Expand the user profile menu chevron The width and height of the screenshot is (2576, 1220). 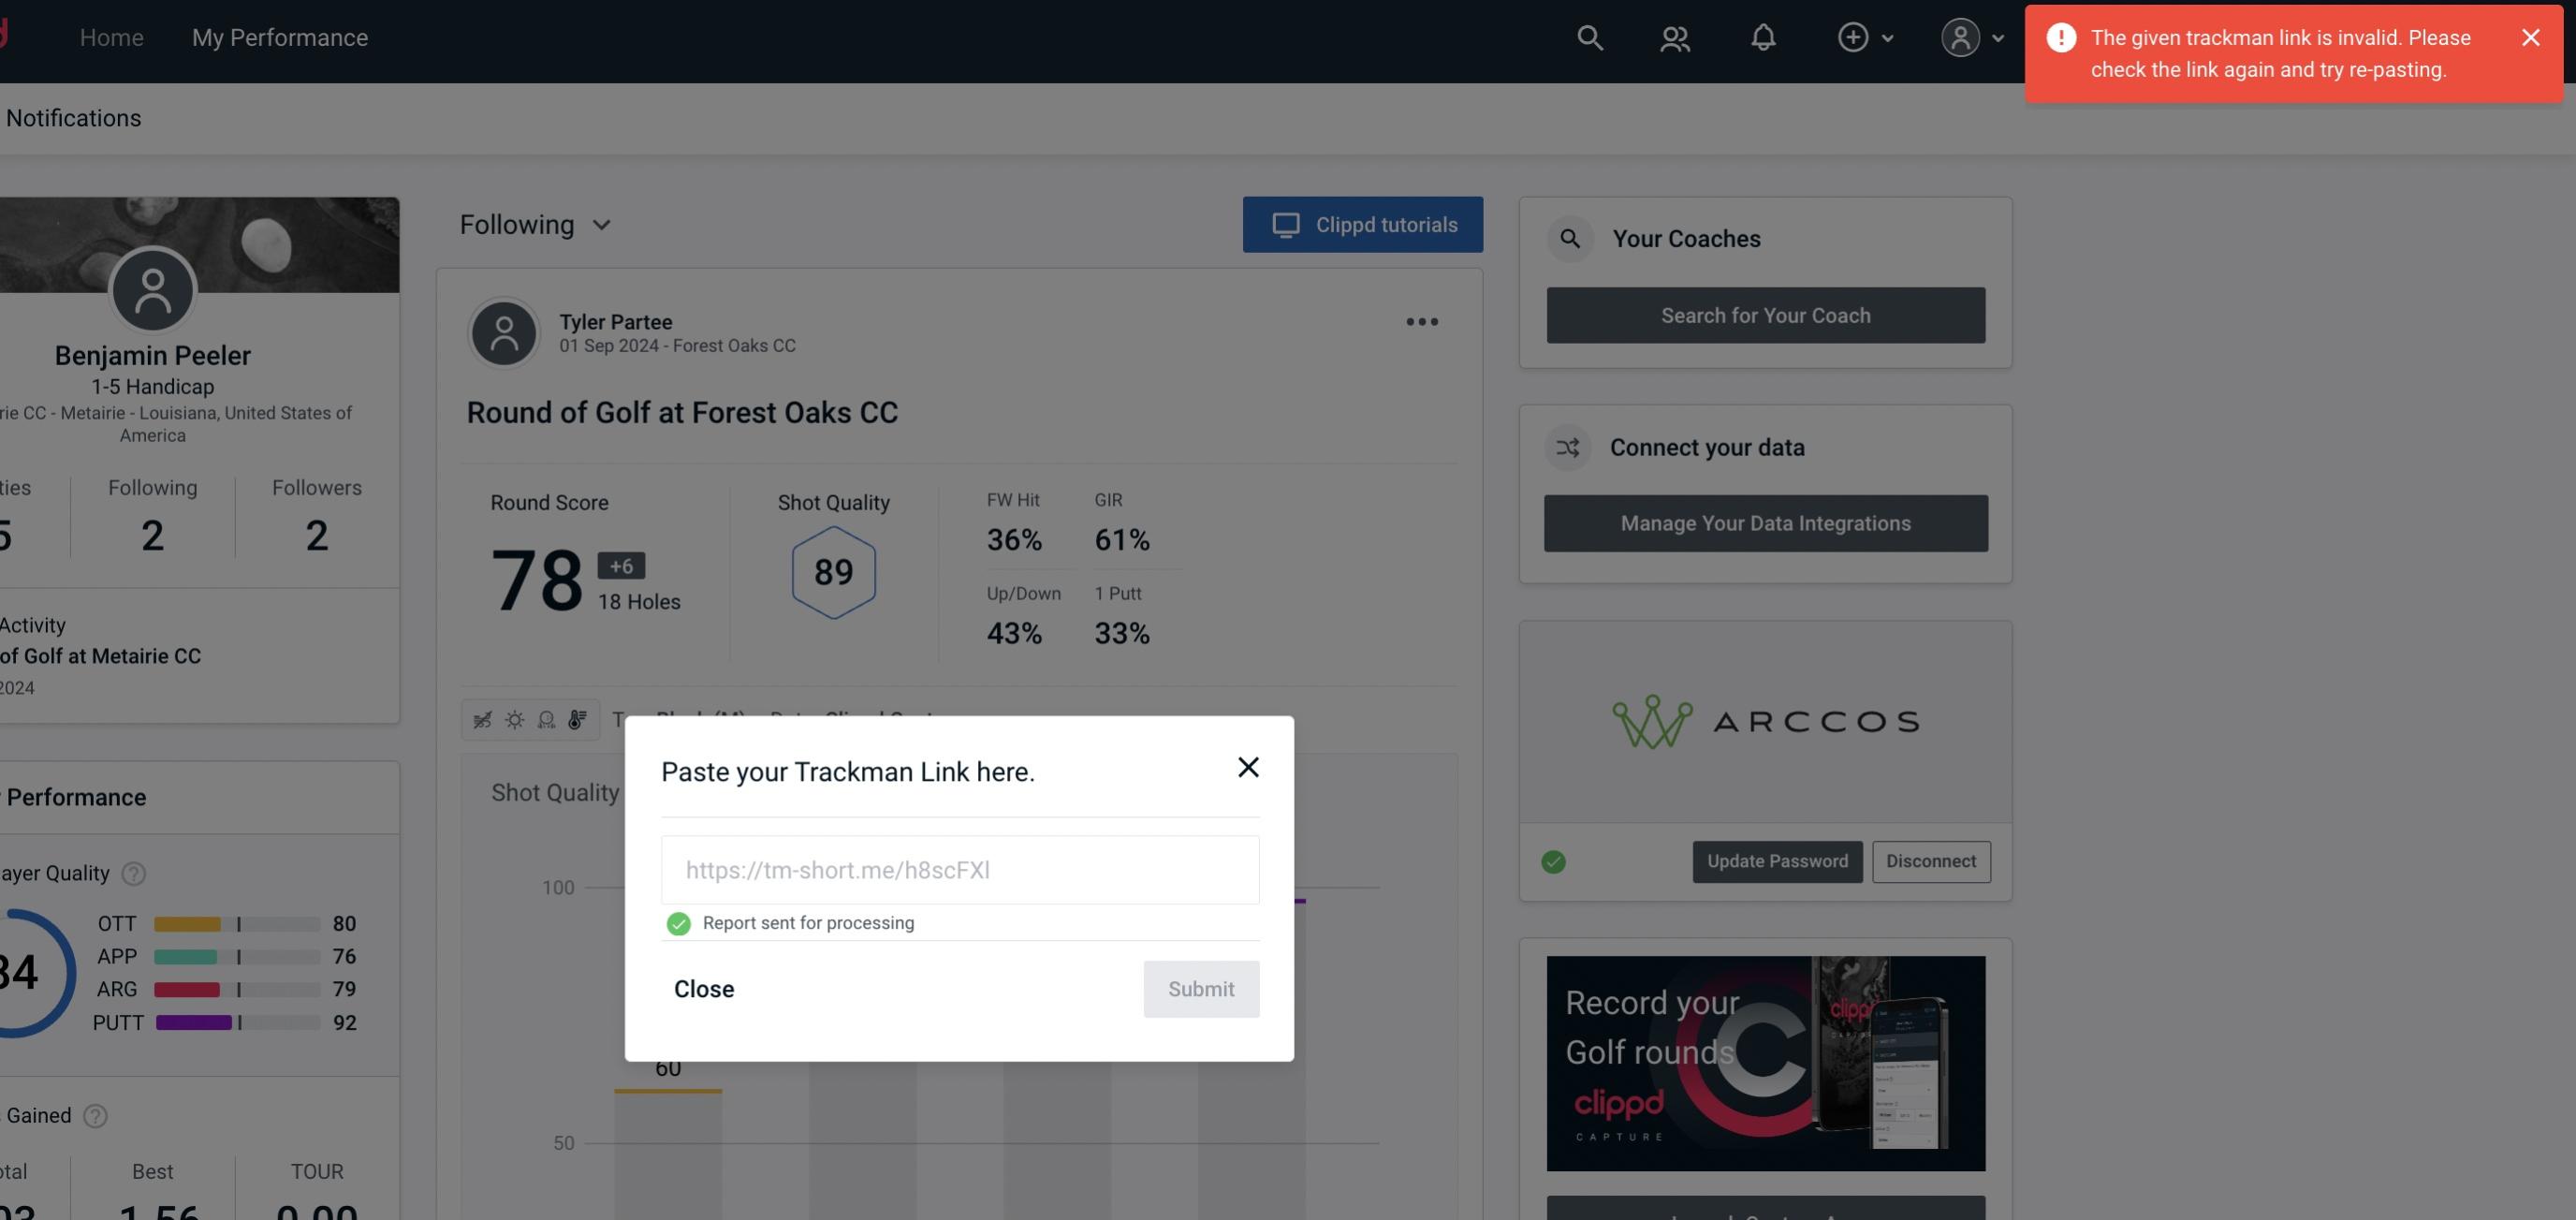coord(1999,37)
